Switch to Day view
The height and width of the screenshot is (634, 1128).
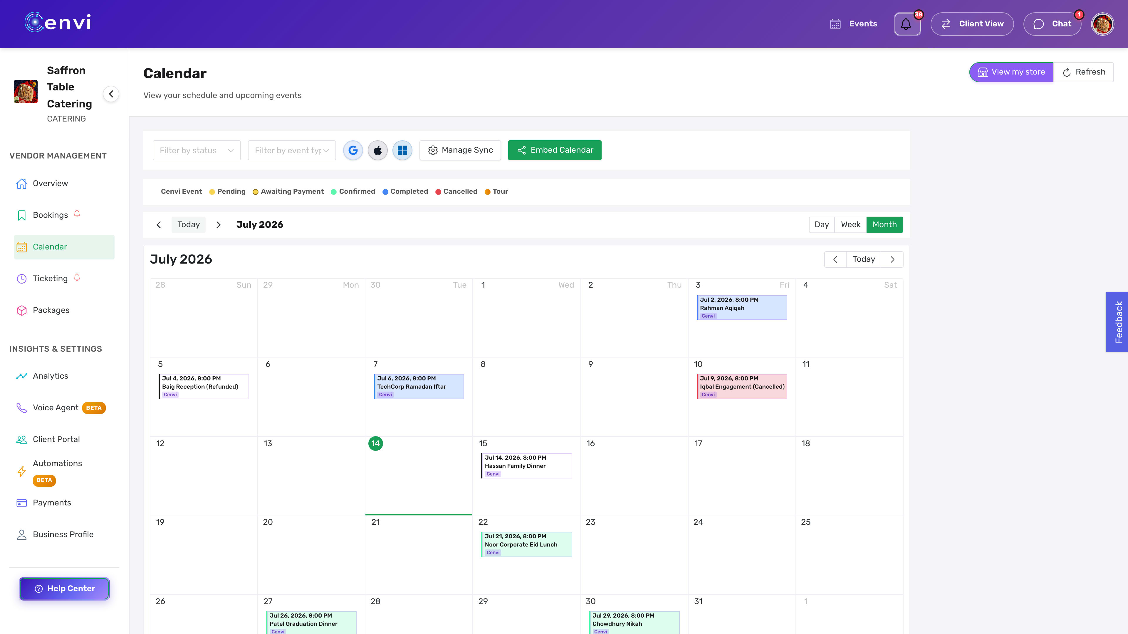[x=822, y=225]
